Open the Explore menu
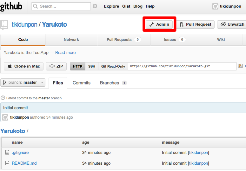The image size is (246, 171). 111,6
